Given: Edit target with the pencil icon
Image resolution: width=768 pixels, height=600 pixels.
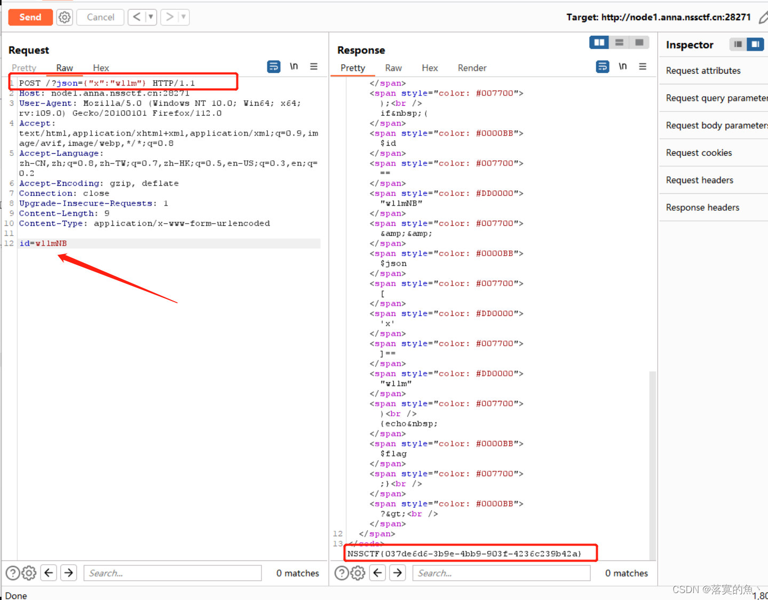Looking at the screenshot, I should tap(763, 18).
